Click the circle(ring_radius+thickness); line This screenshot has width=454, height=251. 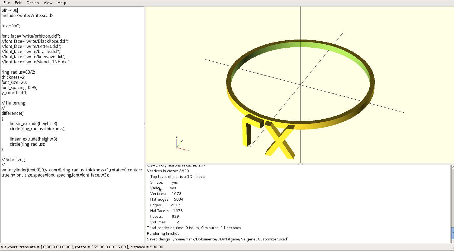point(38,129)
